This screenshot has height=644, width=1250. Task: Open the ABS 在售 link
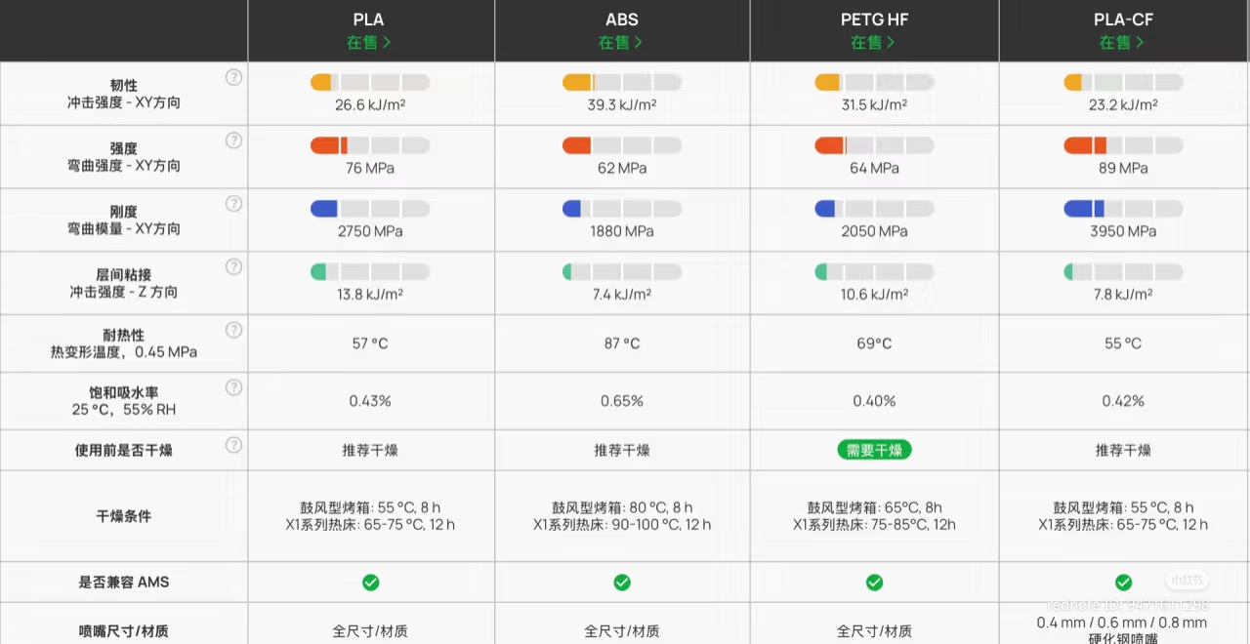coord(621,43)
